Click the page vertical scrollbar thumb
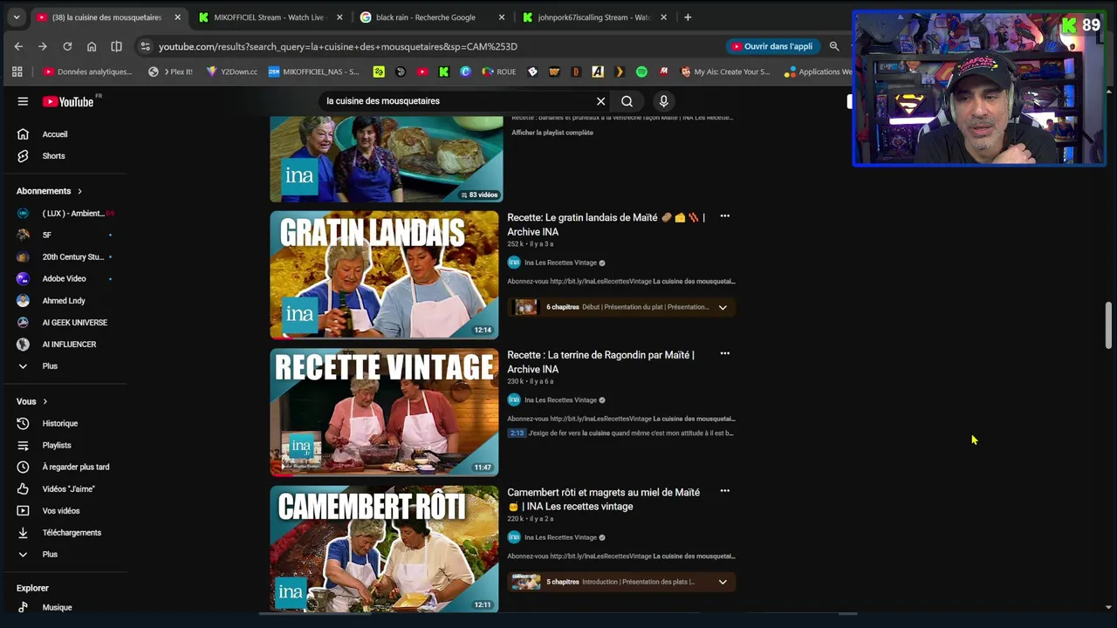The height and width of the screenshot is (628, 1117). tap(1109, 325)
